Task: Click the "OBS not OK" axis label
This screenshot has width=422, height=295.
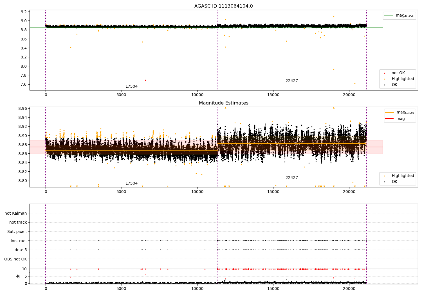Action: [16, 259]
